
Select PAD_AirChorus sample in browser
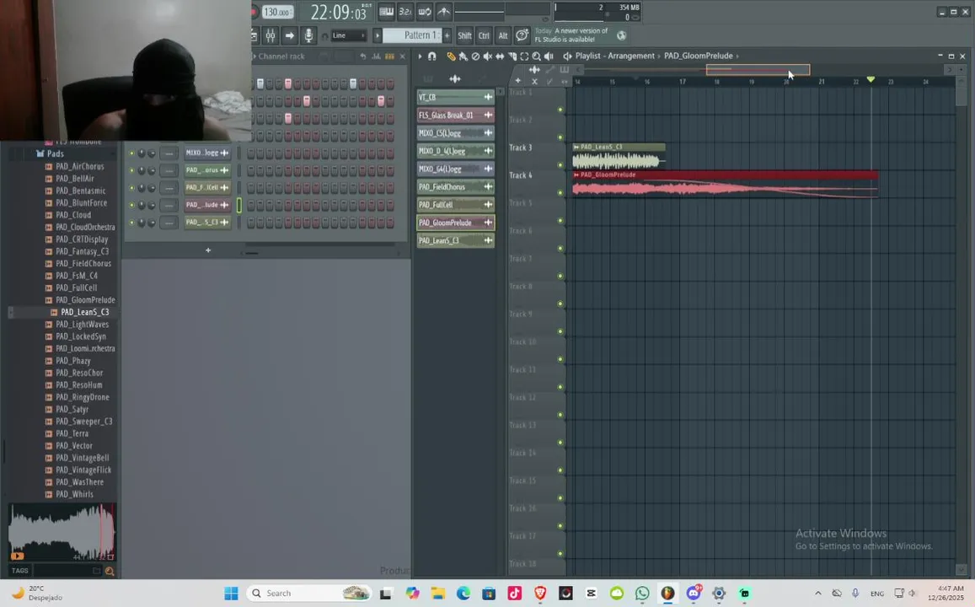click(x=79, y=166)
